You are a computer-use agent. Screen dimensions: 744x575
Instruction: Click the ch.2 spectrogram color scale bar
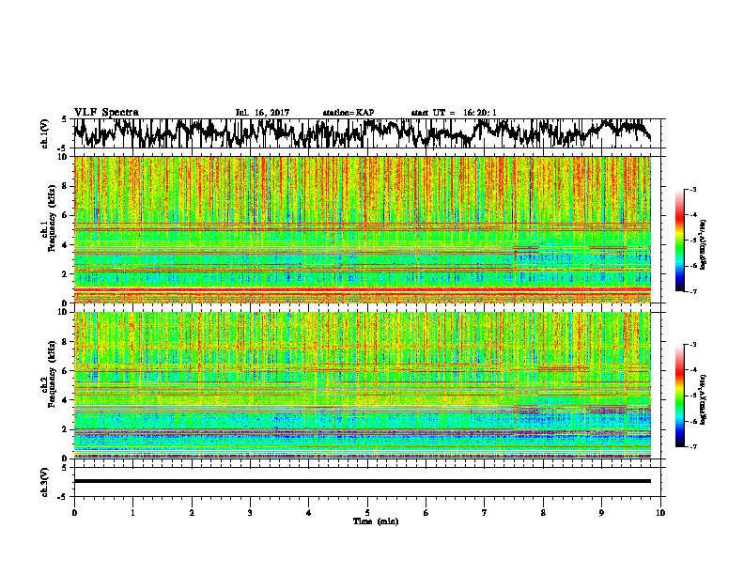[x=680, y=396]
